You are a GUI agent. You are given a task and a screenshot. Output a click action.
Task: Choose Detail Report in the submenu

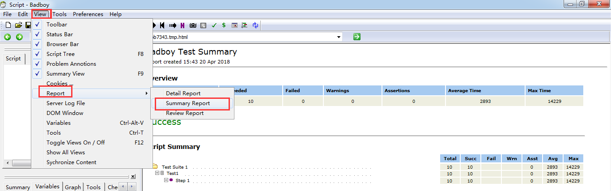(183, 93)
